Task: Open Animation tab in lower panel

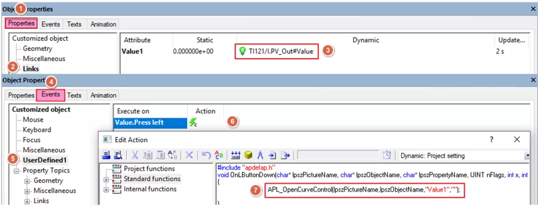Action: (x=103, y=95)
